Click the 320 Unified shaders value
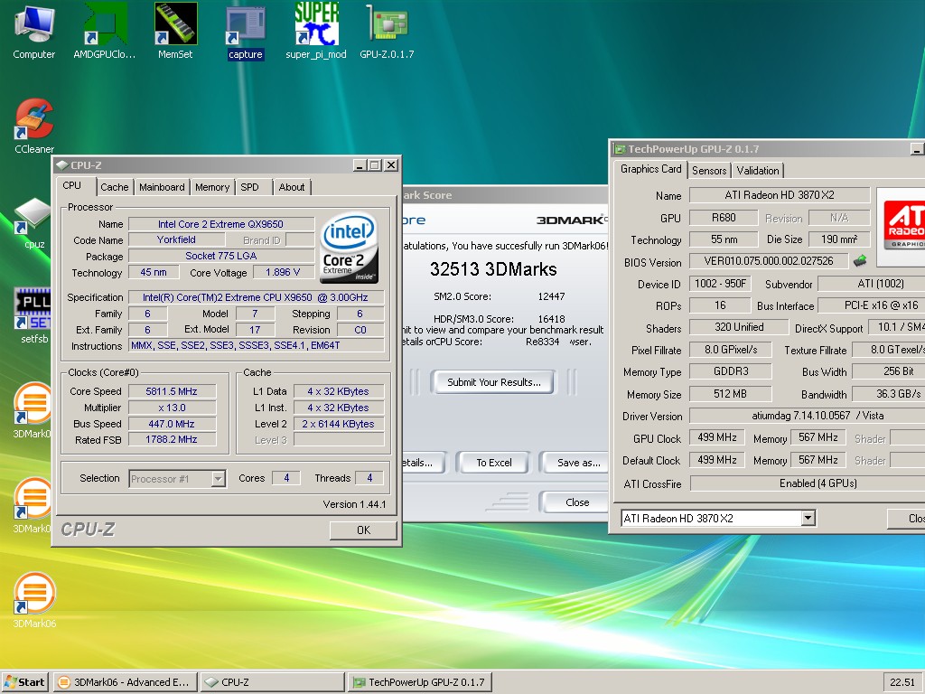This screenshot has height=694, width=925. point(739,327)
